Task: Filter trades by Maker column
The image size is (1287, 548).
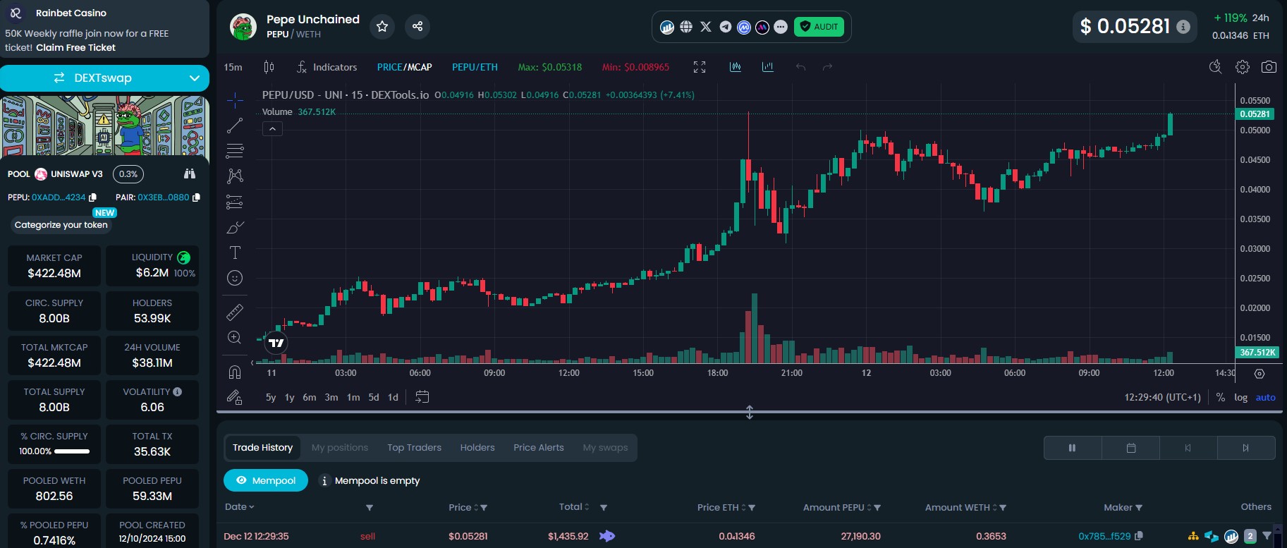Action: pyautogui.click(x=1138, y=508)
